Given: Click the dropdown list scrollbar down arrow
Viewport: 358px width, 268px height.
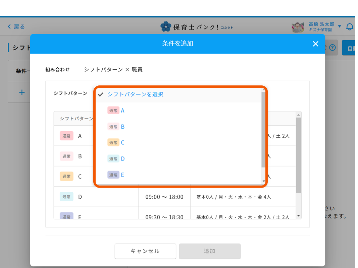Looking at the screenshot, I should [263, 181].
